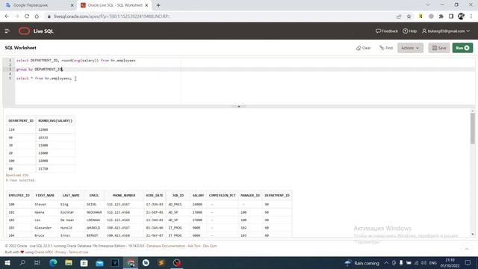Switch the ENG input language

(x=433, y=263)
